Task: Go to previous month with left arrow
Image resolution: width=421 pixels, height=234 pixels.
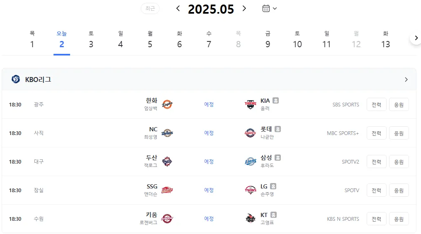Action: [178, 9]
